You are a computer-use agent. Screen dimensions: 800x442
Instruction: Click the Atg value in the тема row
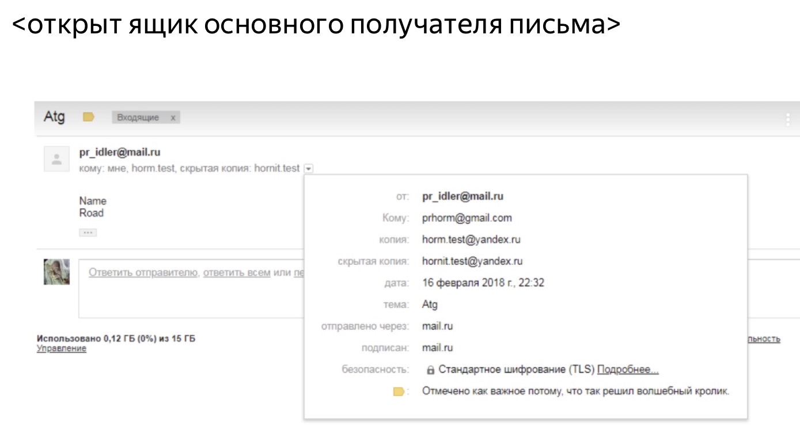pos(430,304)
